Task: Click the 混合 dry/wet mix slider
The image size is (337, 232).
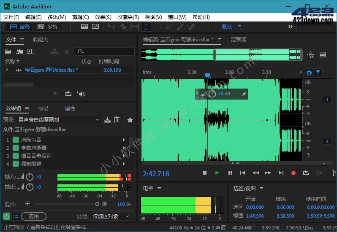Action: [x=97, y=204]
